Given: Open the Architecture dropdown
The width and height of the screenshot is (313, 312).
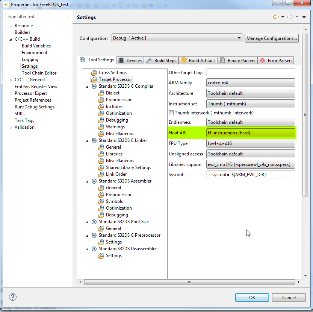Looking at the screenshot, I should pos(250,93).
